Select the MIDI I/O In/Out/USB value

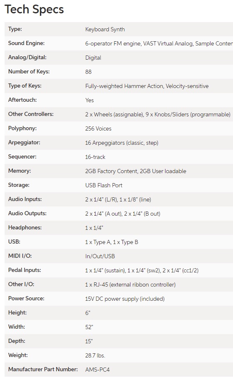pos(100,256)
